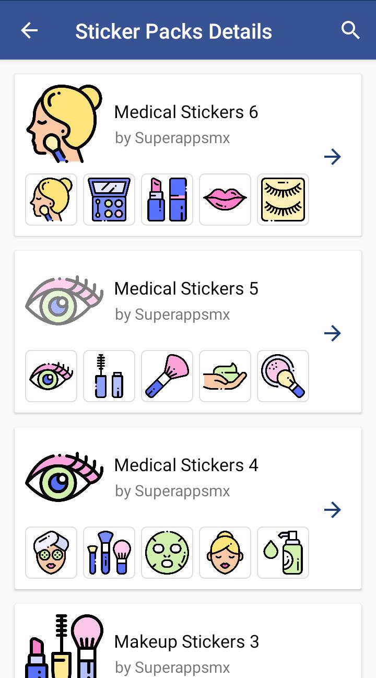
Task: Open search with magnifier icon
Action: pos(350,30)
